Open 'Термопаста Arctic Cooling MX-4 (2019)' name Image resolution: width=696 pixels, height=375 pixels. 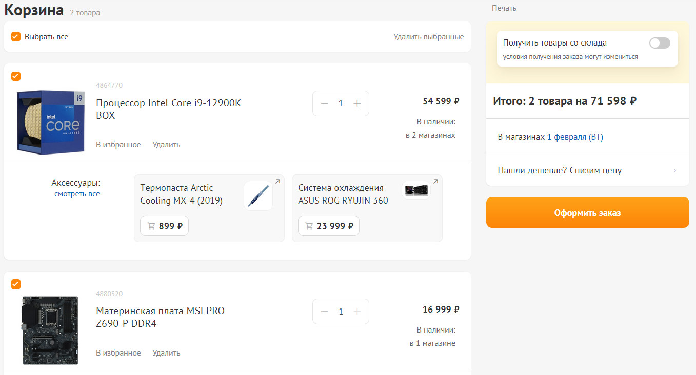182,194
